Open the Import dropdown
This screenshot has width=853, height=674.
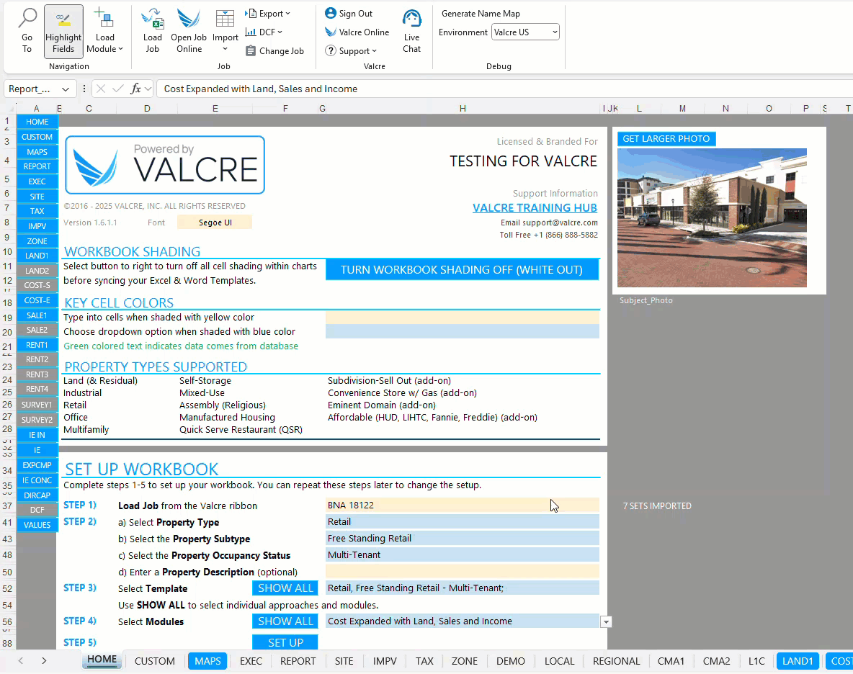click(225, 31)
